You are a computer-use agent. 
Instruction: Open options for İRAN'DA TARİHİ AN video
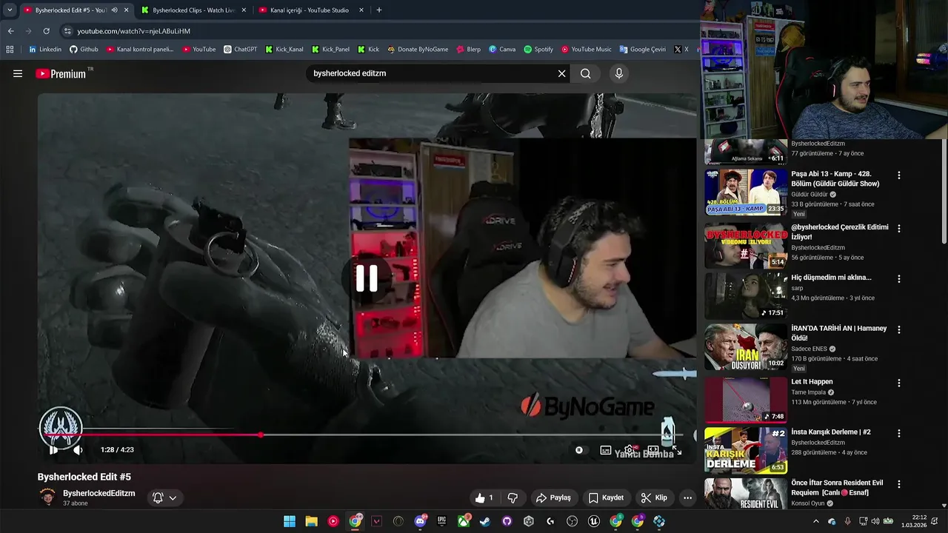899,329
